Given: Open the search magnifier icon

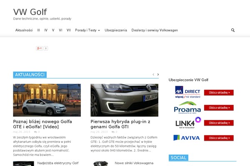Looking at the screenshot, I should (x=233, y=30).
